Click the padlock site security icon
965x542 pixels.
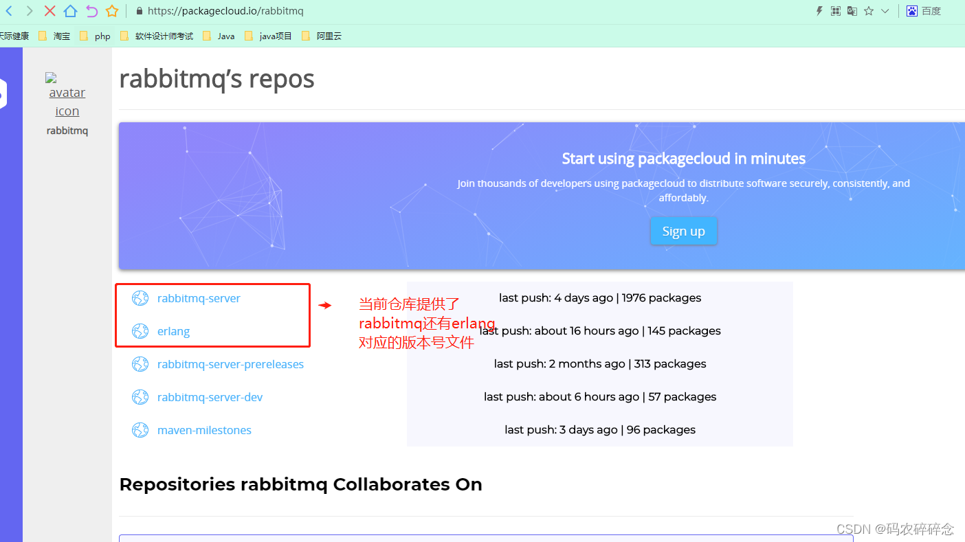coord(140,11)
